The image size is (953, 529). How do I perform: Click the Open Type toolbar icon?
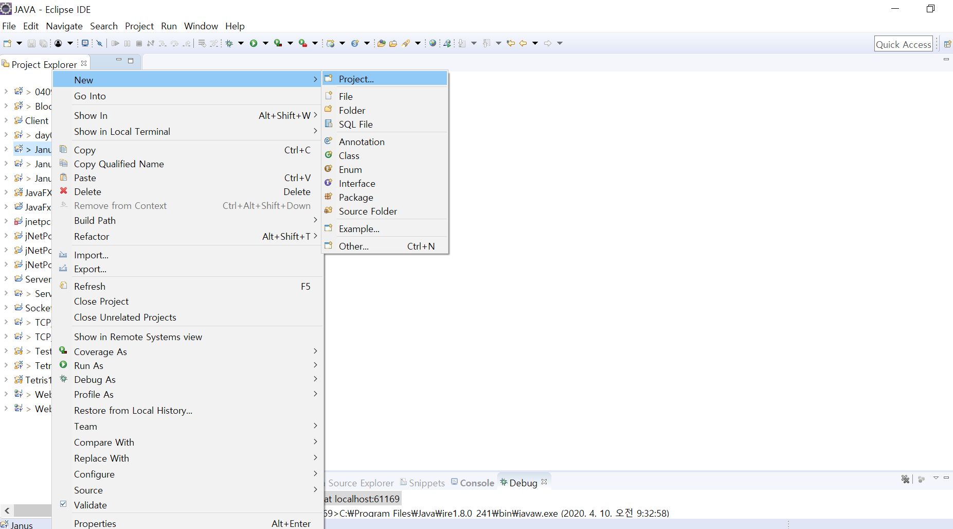click(381, 43)
